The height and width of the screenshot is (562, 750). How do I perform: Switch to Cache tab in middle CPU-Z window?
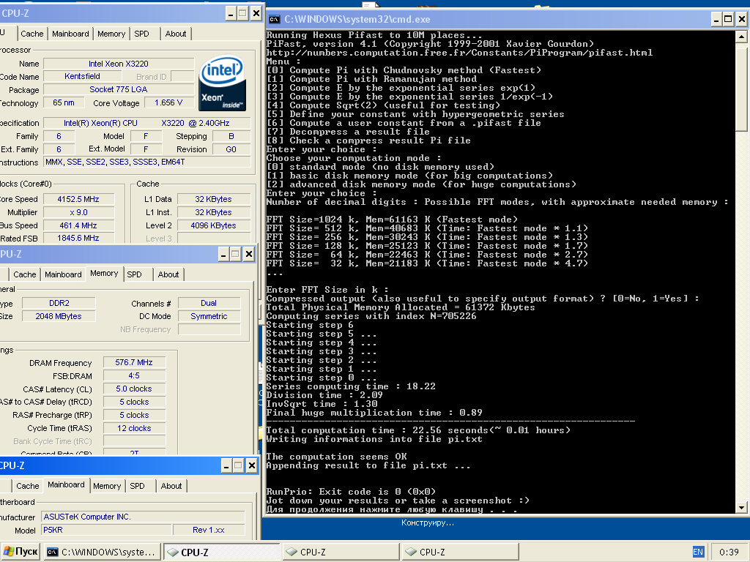24,275
